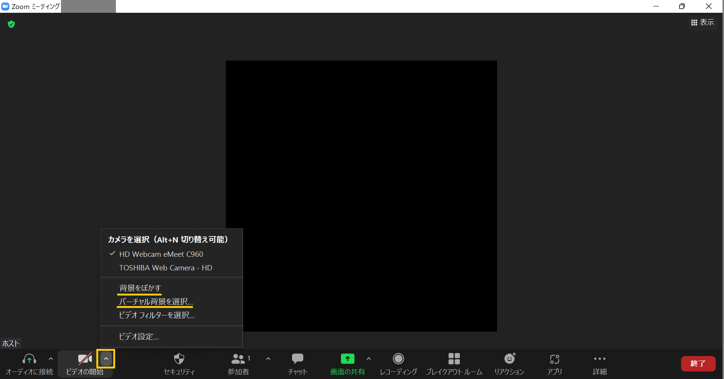This screenshot has width=724, height=379.
Task: Click the red 終了 end button
Action: point(698,364)
